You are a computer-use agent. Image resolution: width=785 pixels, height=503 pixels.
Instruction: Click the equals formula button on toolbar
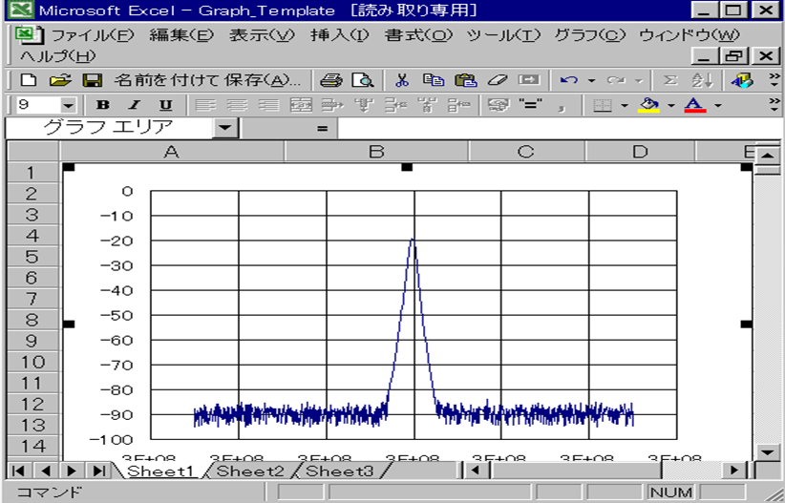pos(530,105)
